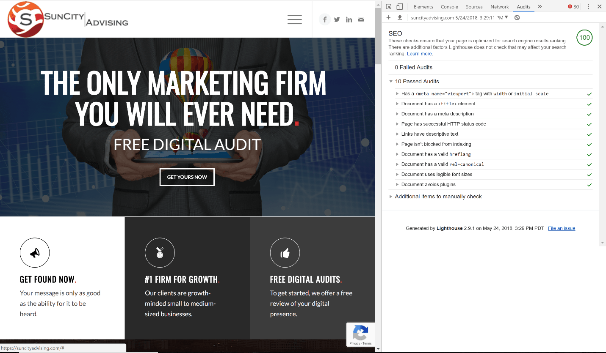Click the clear audit circle icon
The image size is (606, 353).
tap(517, 18)
